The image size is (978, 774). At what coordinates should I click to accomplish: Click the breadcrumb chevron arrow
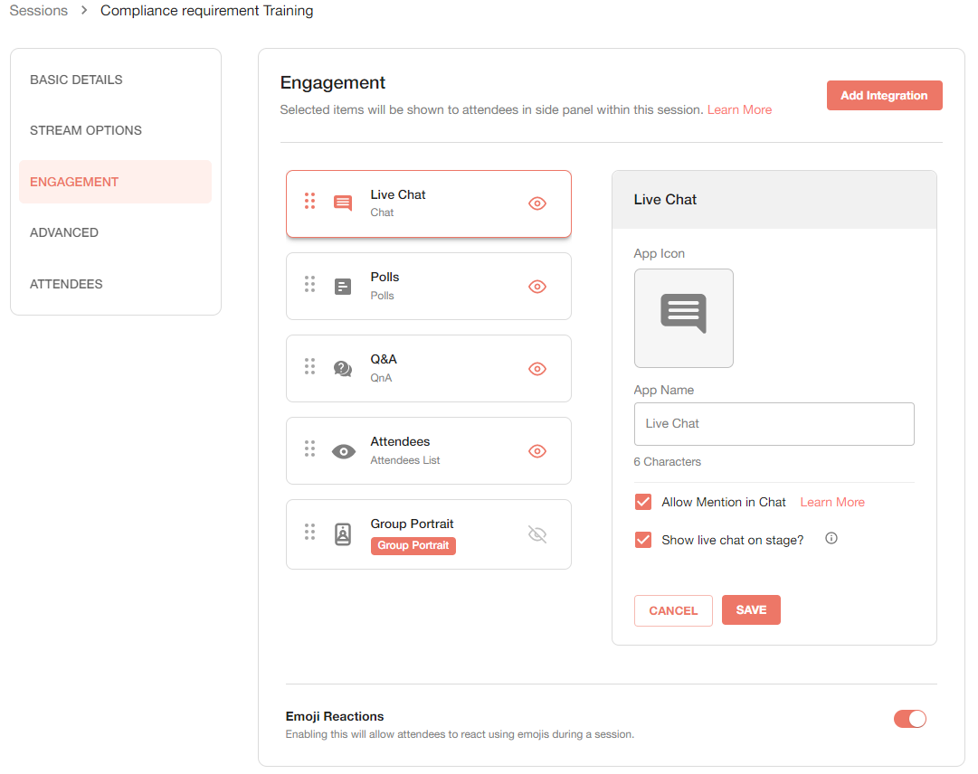coord(84,11)
